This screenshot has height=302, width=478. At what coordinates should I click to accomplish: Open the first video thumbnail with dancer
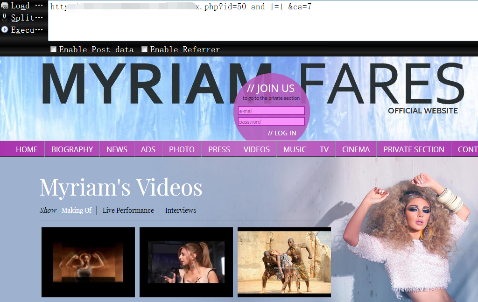tap(88, 262)
